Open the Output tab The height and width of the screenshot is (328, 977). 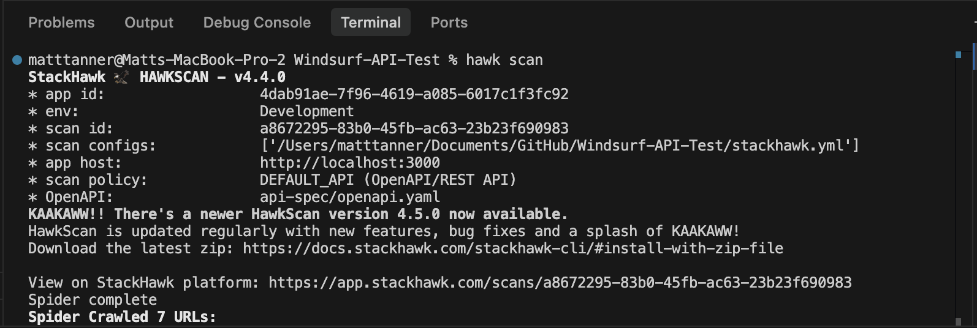[149, 23]
